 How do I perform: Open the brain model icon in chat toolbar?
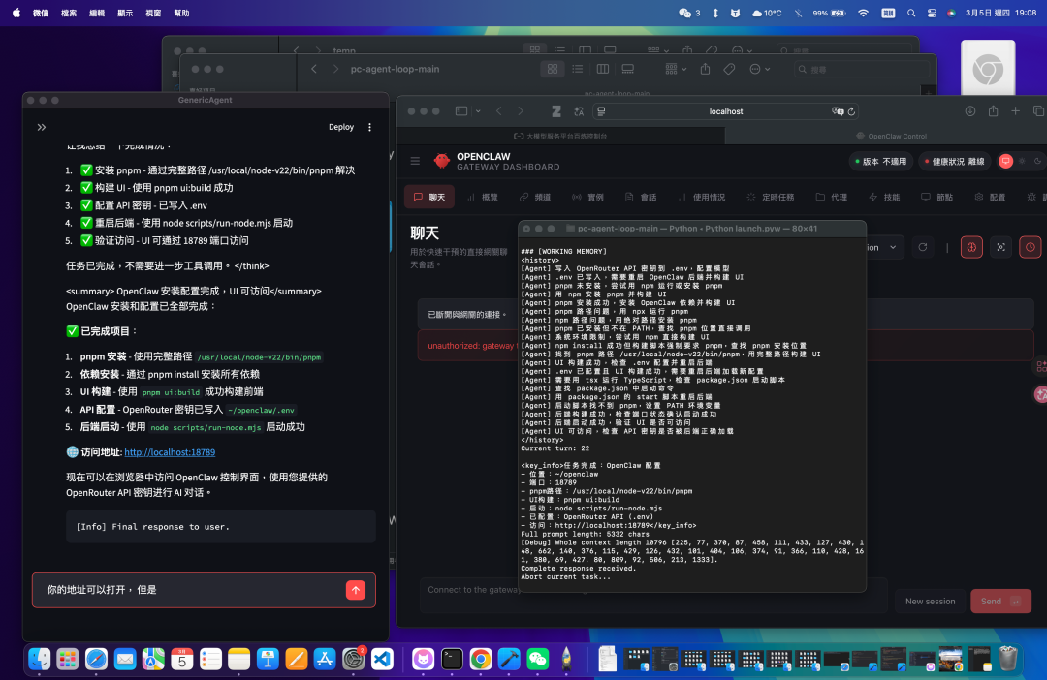[x=971, y=247]
